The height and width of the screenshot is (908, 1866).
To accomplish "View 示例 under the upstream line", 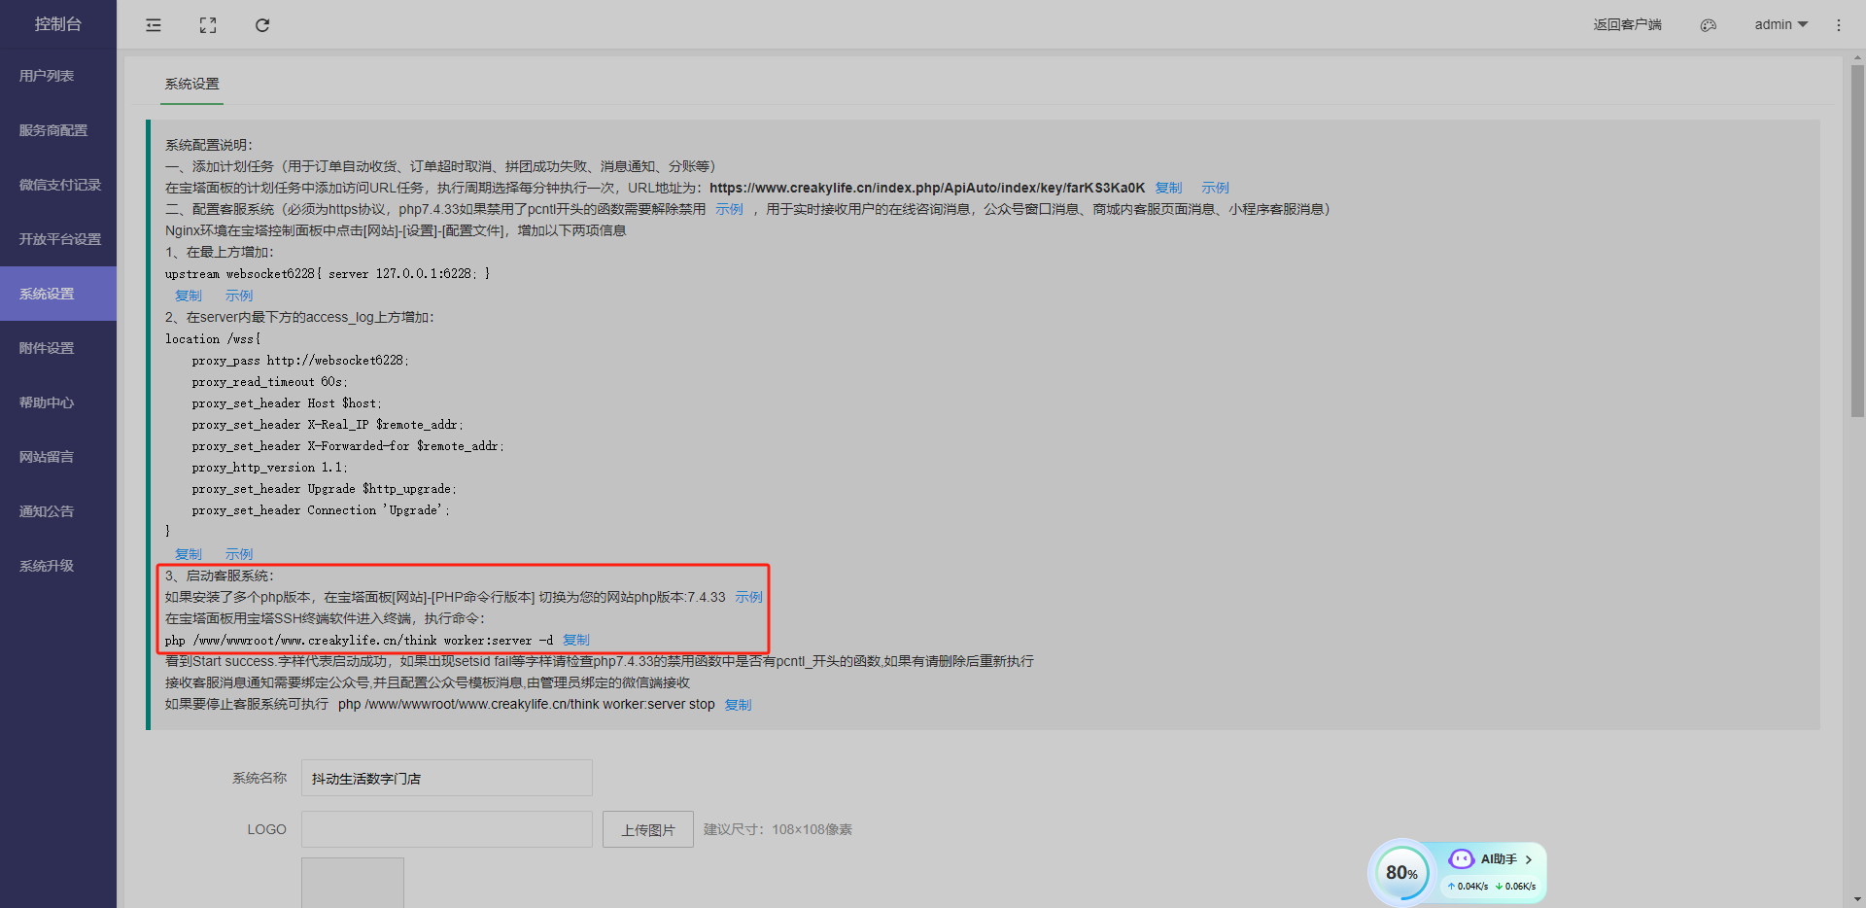I will coord(239,296).
